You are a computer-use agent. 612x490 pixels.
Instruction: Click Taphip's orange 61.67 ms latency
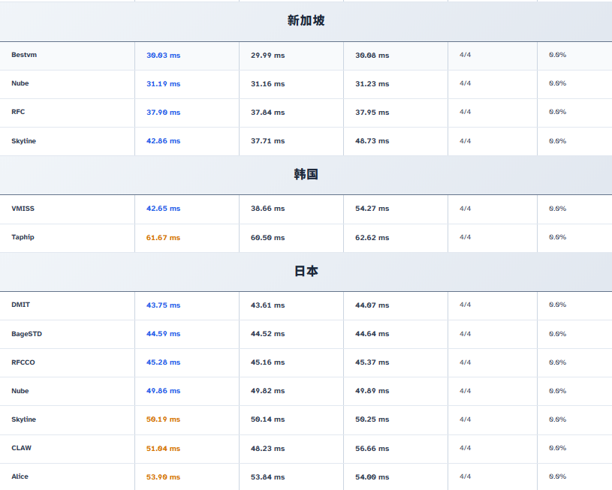[x=163, y=238]
